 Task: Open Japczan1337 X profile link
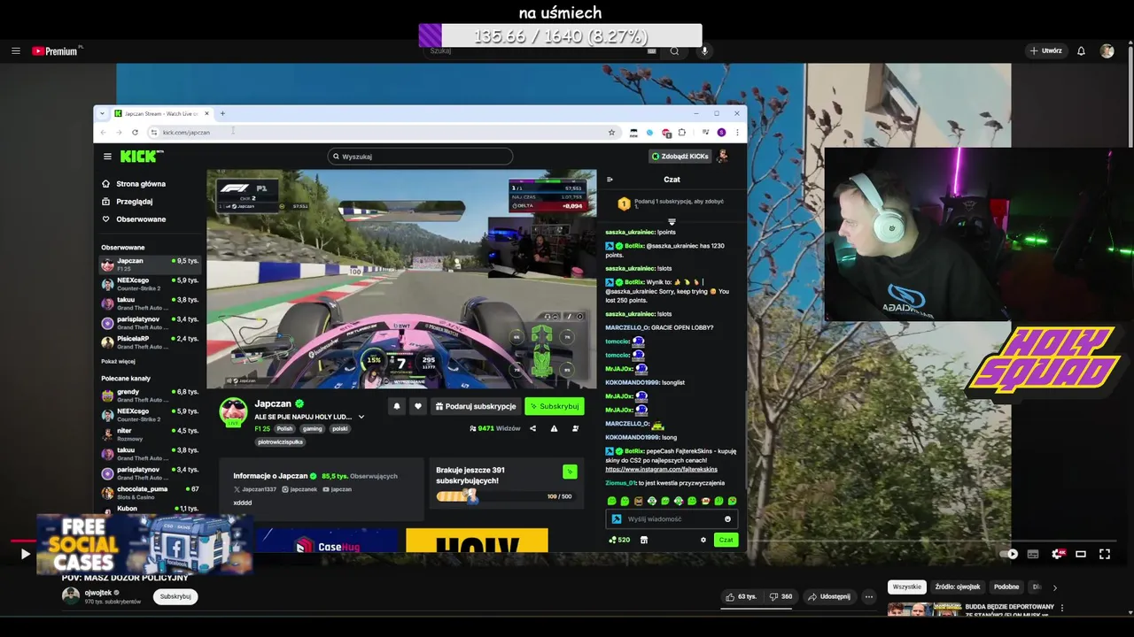click(x=255, y=489)
